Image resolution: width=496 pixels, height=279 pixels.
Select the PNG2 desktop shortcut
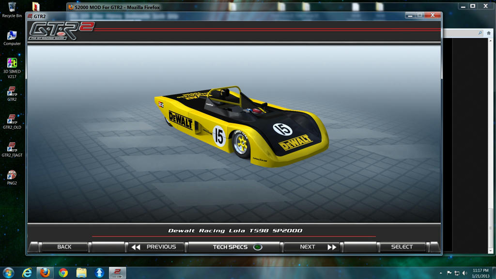[x=12, y=177]
